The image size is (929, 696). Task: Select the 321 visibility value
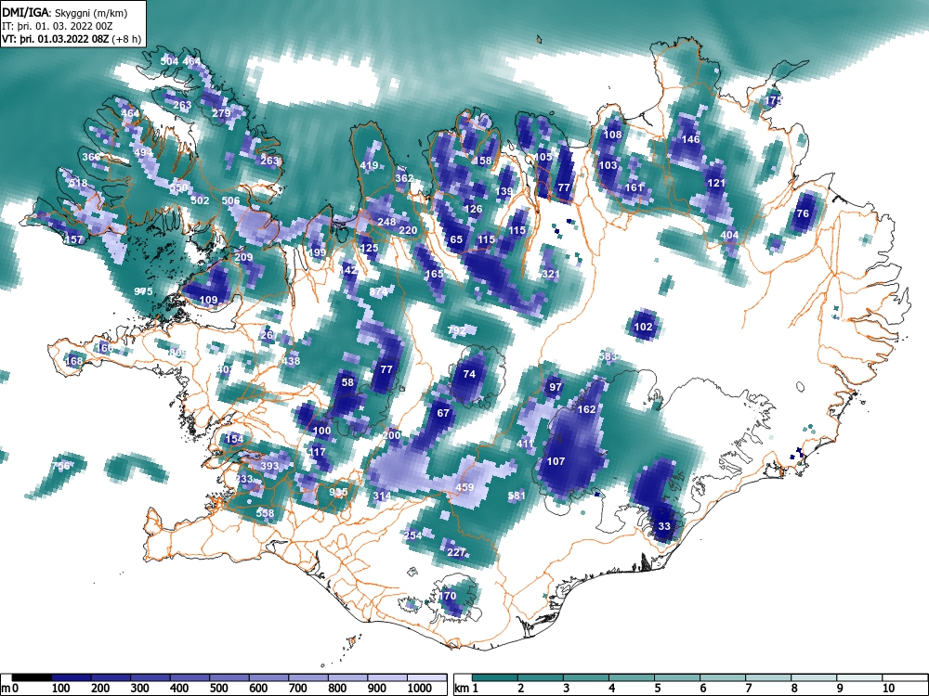551,274
